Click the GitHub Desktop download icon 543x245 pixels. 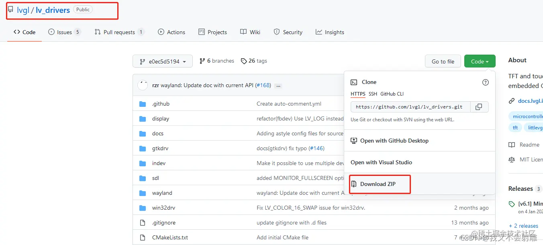(354, 141)
